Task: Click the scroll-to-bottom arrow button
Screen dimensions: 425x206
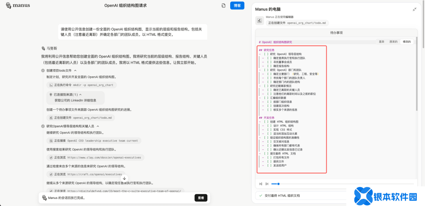Action: (x=125, y=178)
